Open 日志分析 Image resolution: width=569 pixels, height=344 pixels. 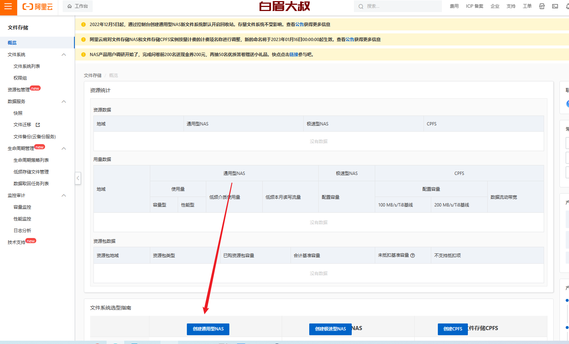coord(22,230)
